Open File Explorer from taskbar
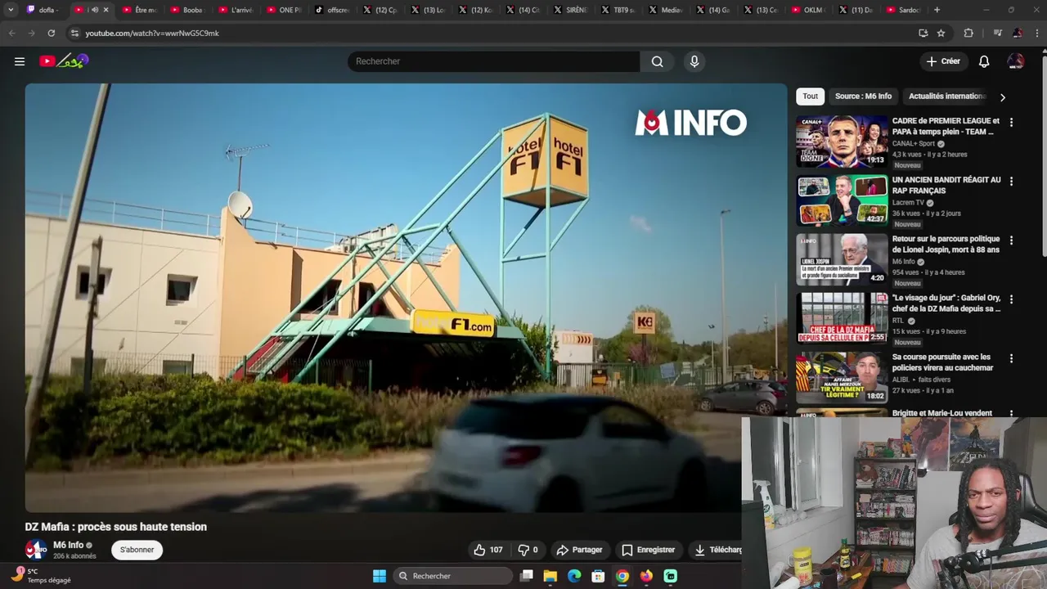Image resolution: width=1047 pixels, height=589 pixels. 550,576
